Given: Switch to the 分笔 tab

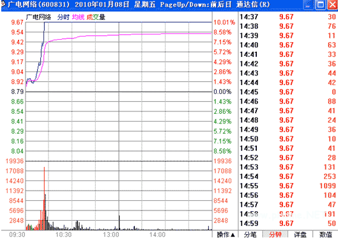Looking at the screenshot, I should [x=250, y=234].
